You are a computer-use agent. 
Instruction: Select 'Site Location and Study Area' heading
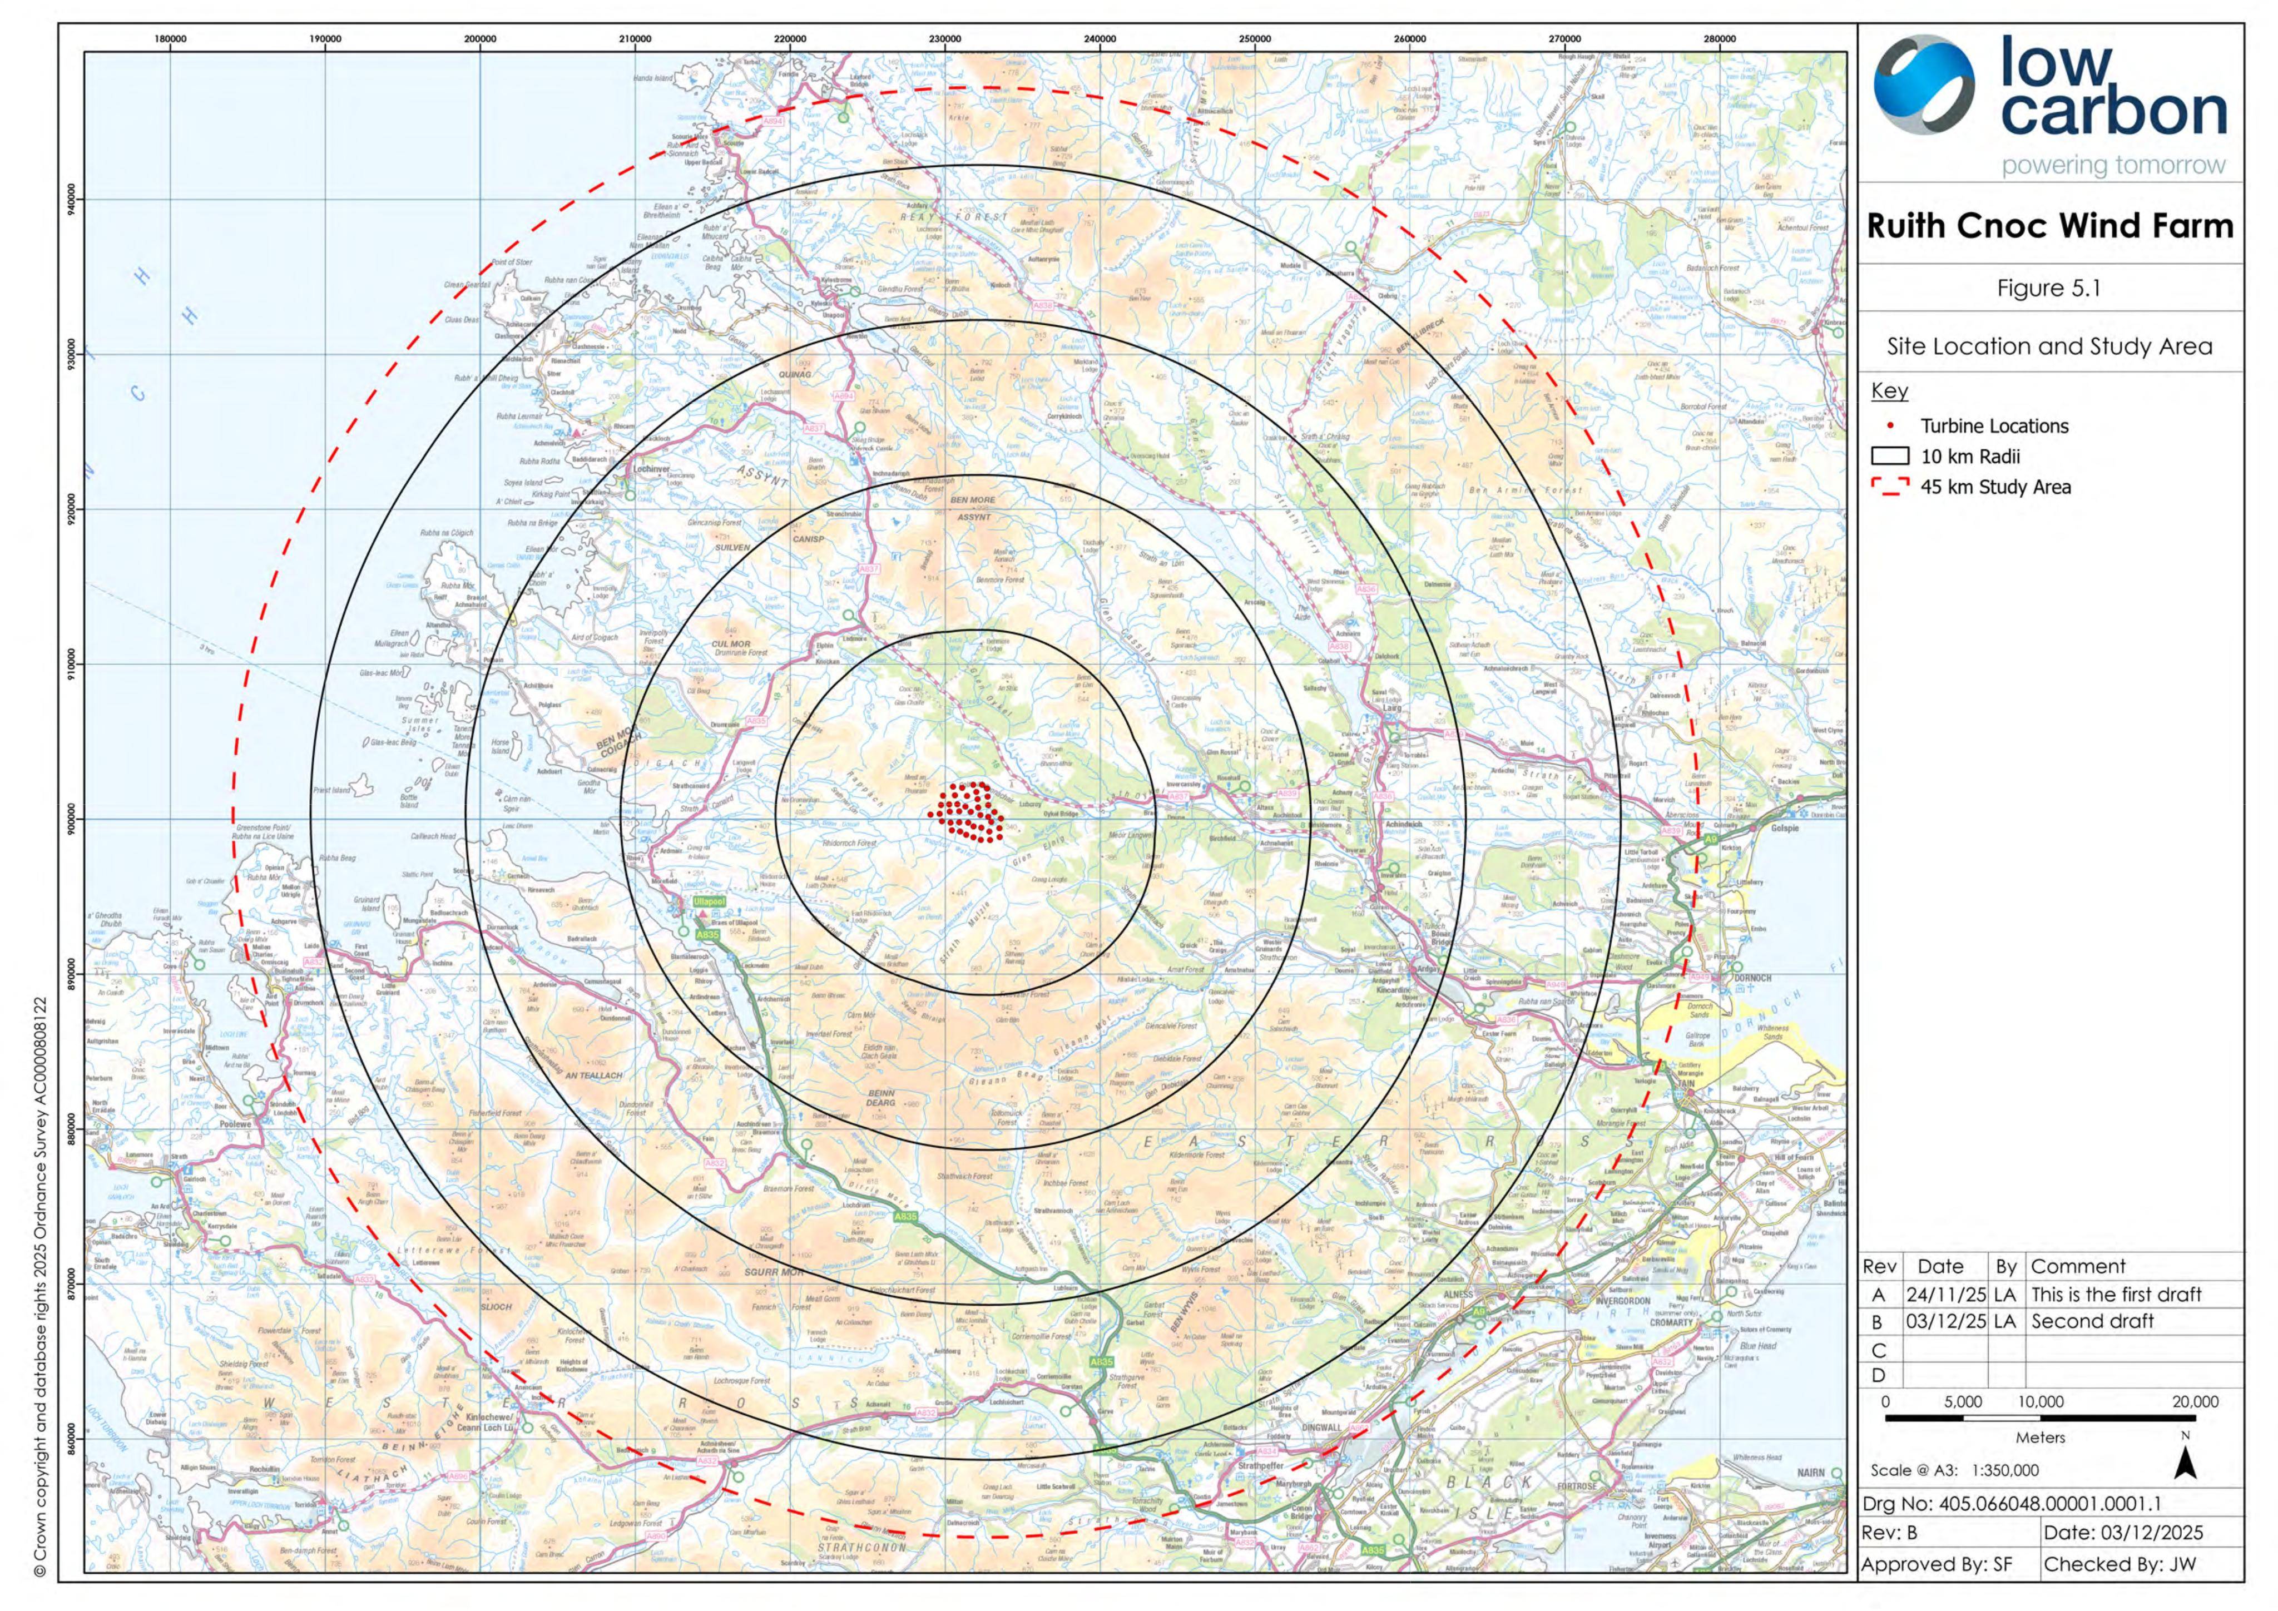coord(2050,346)
